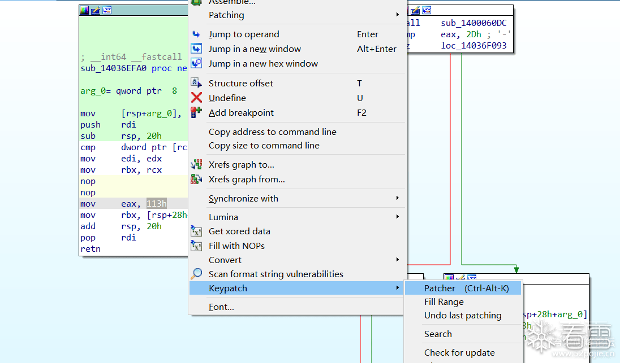Open Xrefs graph to... entry
620x363 pixels.
(x=298, y=164)
